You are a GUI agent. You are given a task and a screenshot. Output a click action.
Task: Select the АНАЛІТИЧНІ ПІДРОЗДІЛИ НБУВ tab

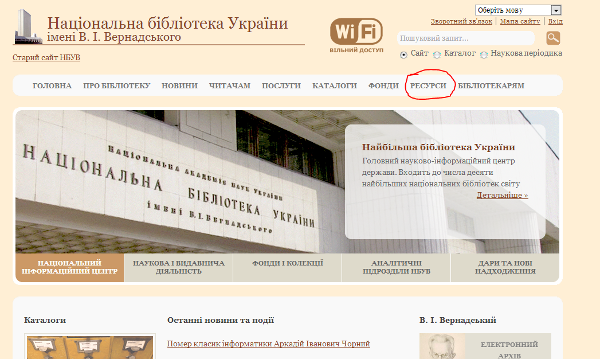[397, 267]
